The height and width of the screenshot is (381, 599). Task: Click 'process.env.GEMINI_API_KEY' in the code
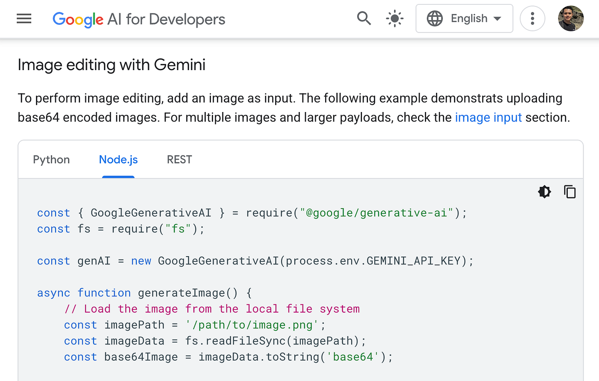[373, 261]
